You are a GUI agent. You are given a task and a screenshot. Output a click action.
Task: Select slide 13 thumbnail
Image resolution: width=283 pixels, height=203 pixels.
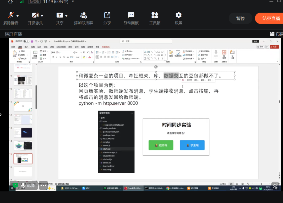click(23, 132)
